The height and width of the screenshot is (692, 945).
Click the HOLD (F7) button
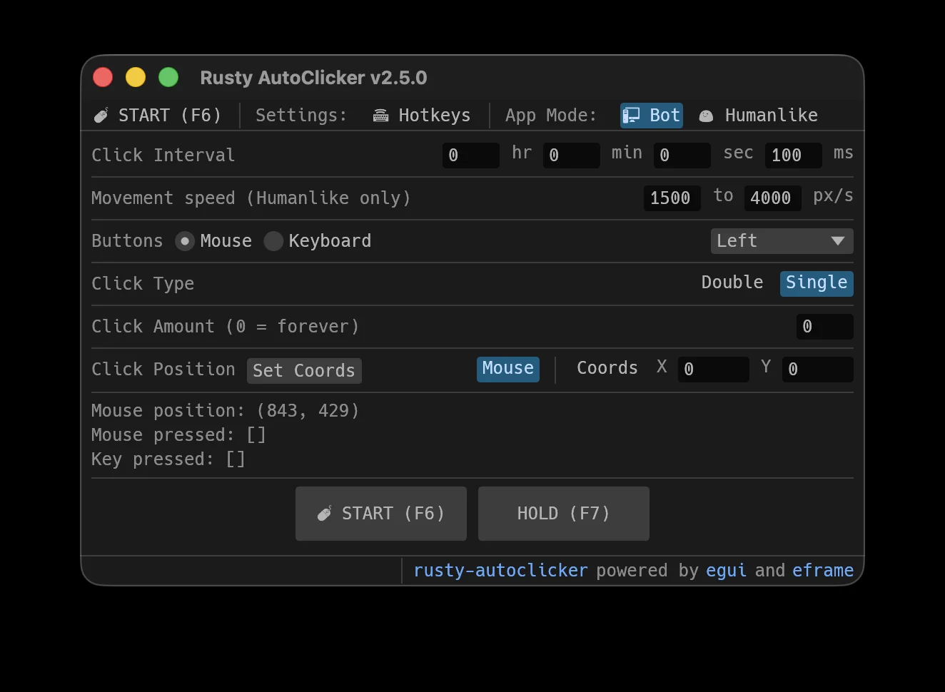pyautogui.click(x=564, y=514)
